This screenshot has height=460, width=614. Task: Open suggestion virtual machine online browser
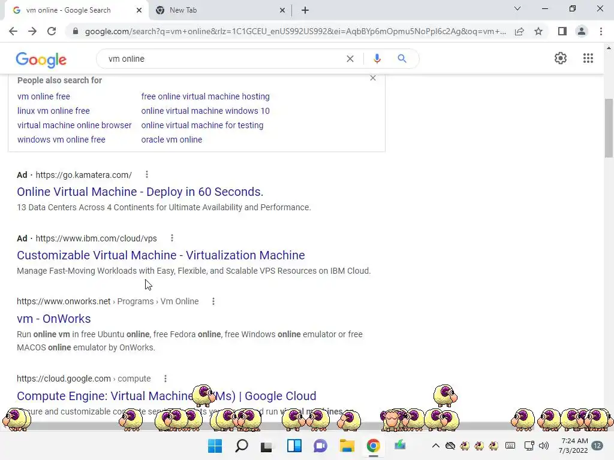(x=74, y=125)
